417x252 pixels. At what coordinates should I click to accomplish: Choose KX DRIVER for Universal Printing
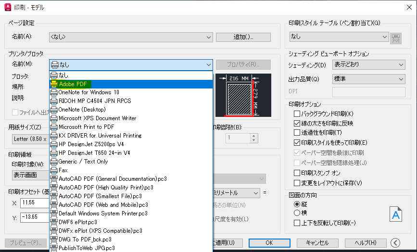coord(131,136)
